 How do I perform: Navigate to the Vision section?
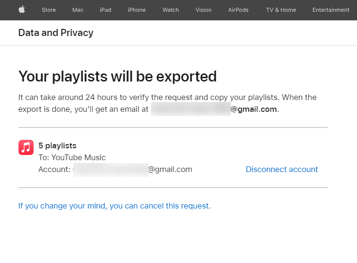coord(204,10)
